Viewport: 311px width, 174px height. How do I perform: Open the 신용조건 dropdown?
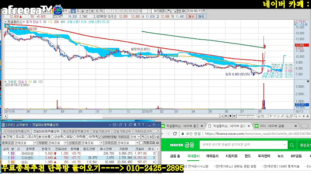pyautogui.click(x=102, y=143)
